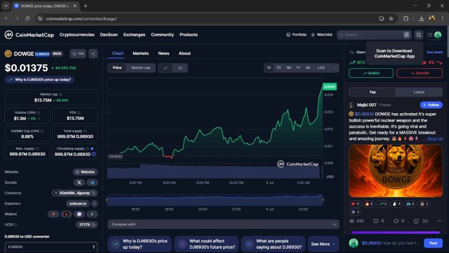Switch to the About tab

tap(185, 53)
